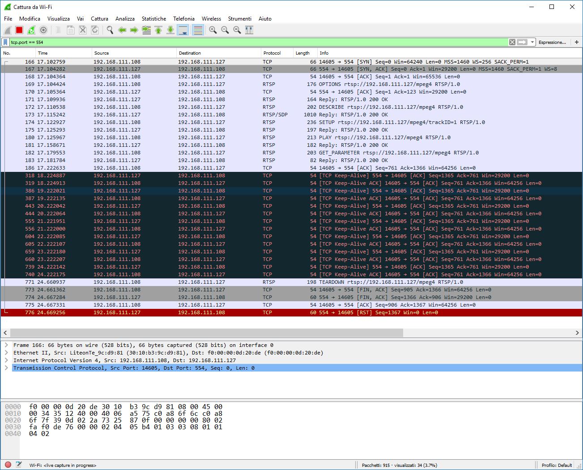Viewport: 583px width, 470px height.
Task: Toggle packet list colorization
Action: pos(197,30)
